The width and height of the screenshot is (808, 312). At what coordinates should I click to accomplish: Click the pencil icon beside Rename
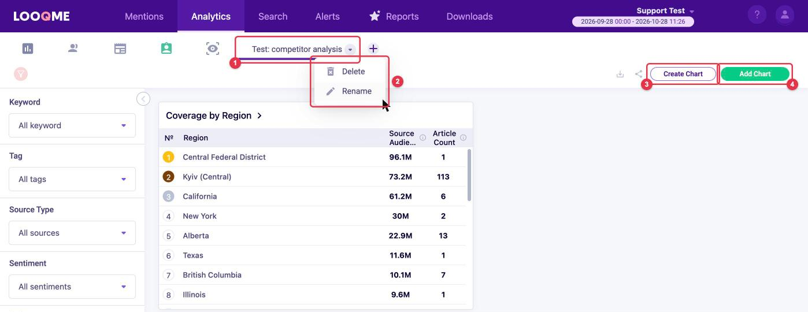coord(331,91)
